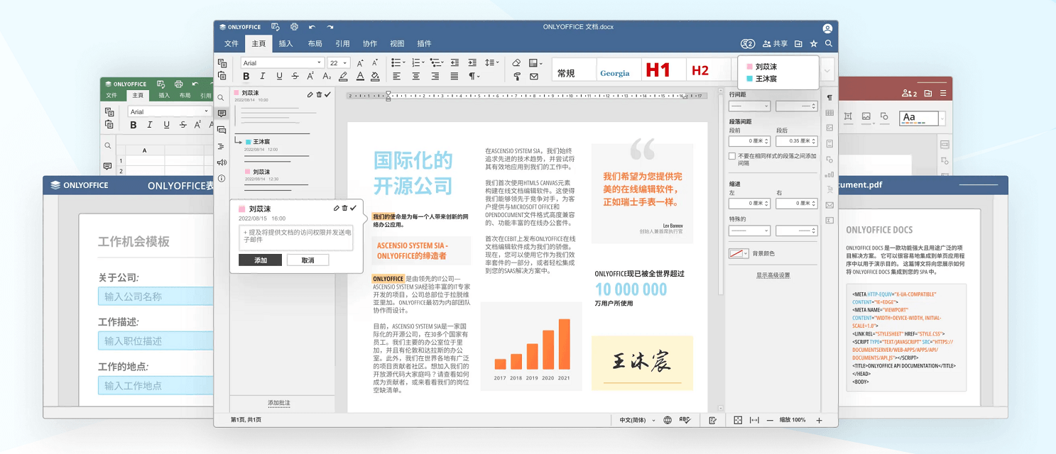Click the clear style eraser icon

pos(516,63)
